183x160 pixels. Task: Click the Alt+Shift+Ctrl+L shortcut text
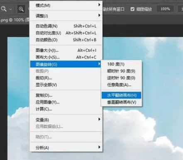coord(81,33)
